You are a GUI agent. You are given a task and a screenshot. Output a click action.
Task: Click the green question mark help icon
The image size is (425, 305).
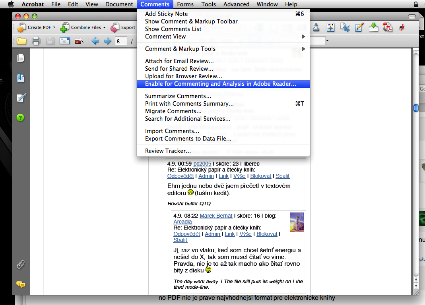point(20,118)
